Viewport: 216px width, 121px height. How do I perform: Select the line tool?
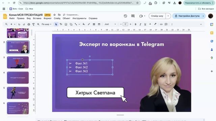[x=76, y=24]
